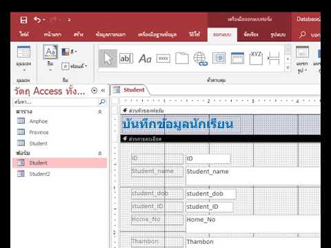Select the student_ID label control
The width and height of the screenshot is (331, 248).
157,207
